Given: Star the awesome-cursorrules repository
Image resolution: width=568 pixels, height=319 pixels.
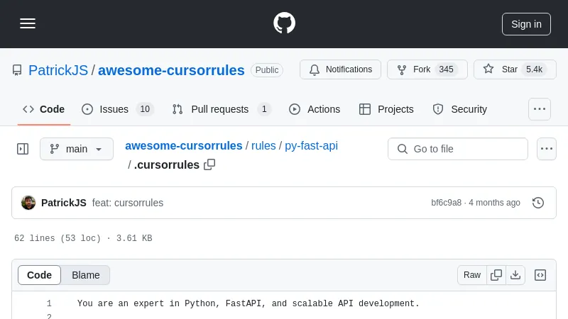Looking at the screenshot, I should (515, 69).
